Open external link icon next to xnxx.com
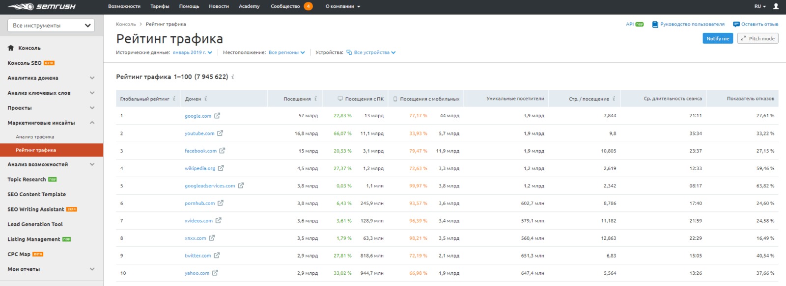The image size is (786, 286). click(212, 238)
